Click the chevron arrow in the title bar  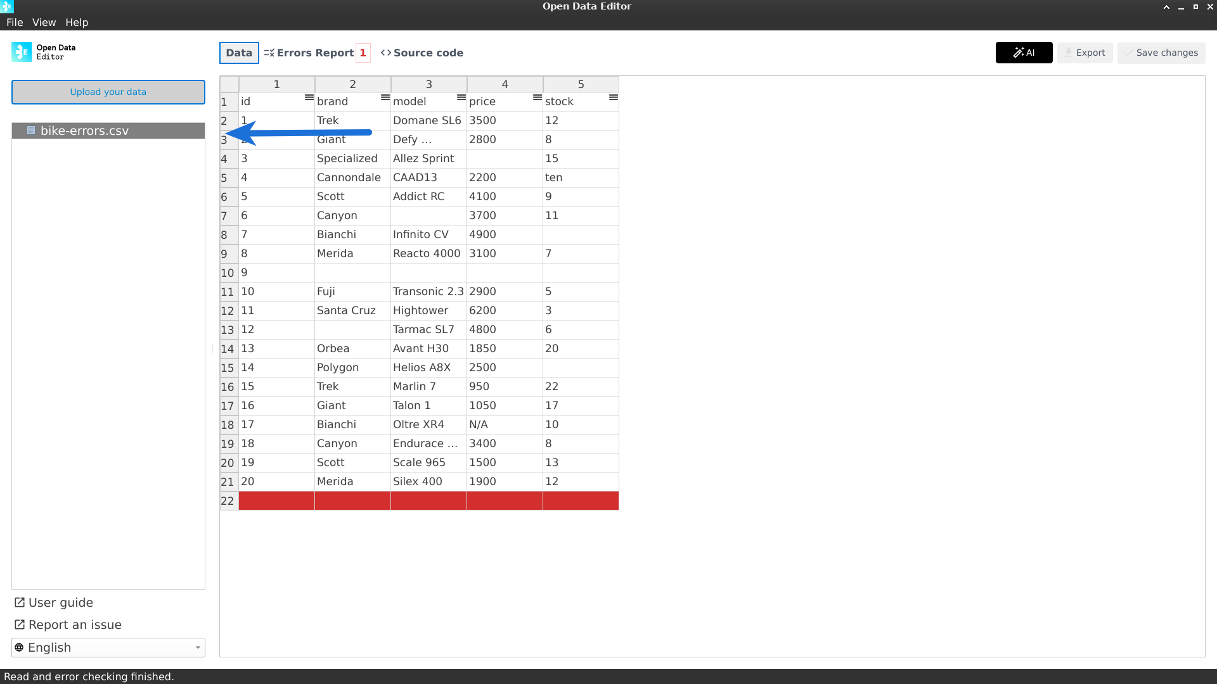1166,7
